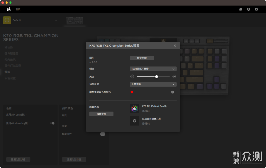Open the notifications bell icon
Image resolution: width=266 pixels, height=168 pixels.
pos(241,9)
